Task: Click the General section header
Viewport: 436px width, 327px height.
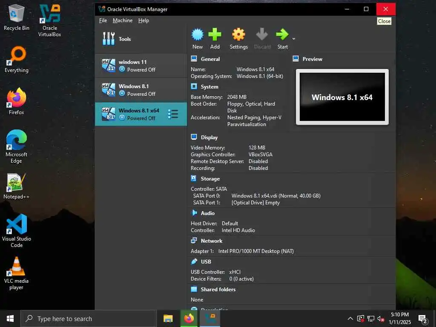Action: click(x=210, y=59)
